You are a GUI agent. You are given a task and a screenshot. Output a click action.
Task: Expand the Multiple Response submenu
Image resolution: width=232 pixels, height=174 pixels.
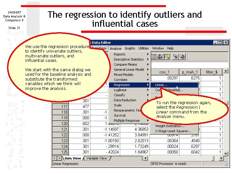pos(130,121)
